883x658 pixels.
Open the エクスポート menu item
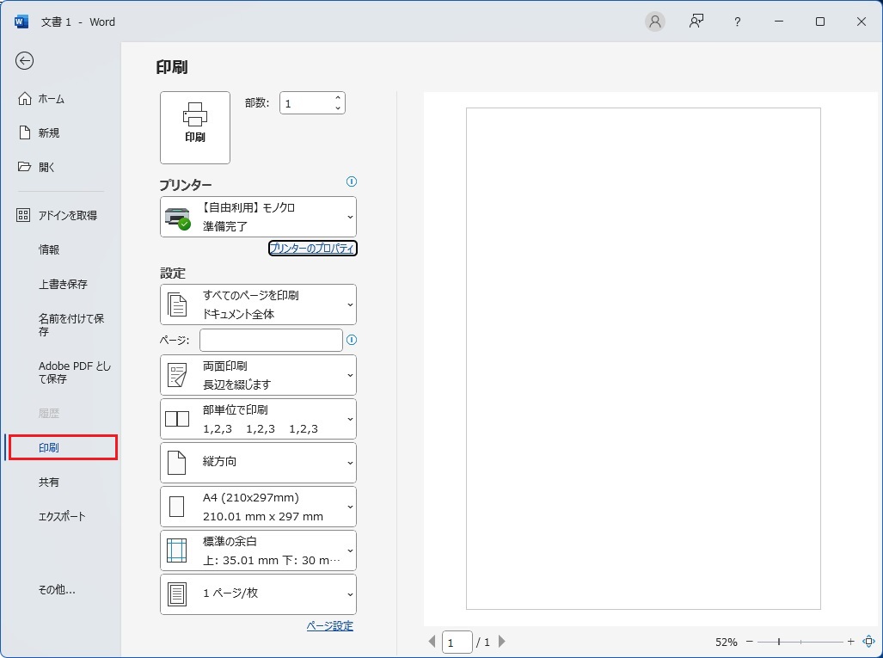pyautogui.click(x=62, y=517)
